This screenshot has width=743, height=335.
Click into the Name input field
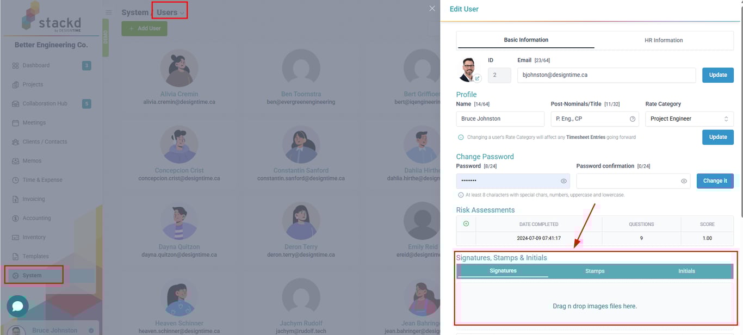click(500, 119)
